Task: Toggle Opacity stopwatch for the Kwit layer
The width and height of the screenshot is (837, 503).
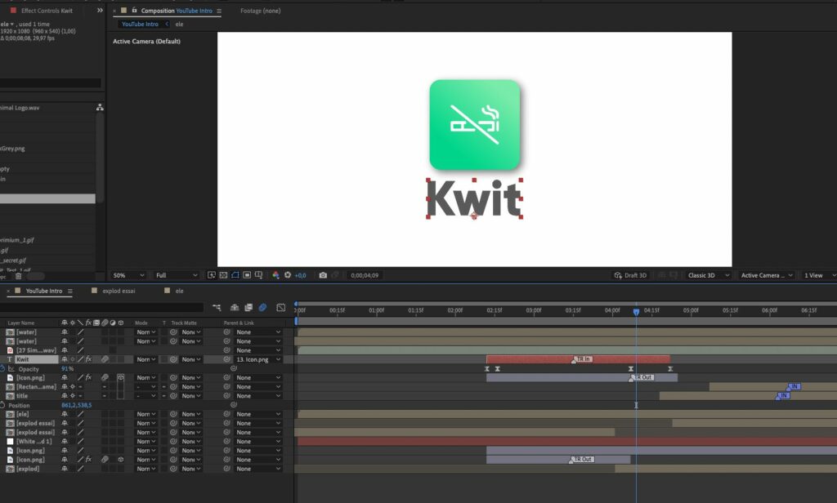Action: coord(2,369)
